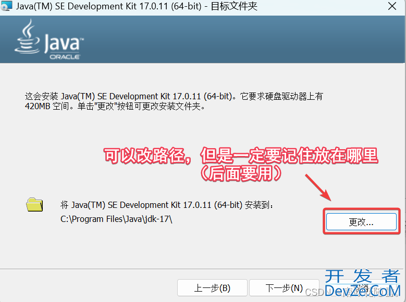Click the window title '目标文件夹' text
Image resolution: width=406 pixels, height=302 pixels.
pos(234,6)
